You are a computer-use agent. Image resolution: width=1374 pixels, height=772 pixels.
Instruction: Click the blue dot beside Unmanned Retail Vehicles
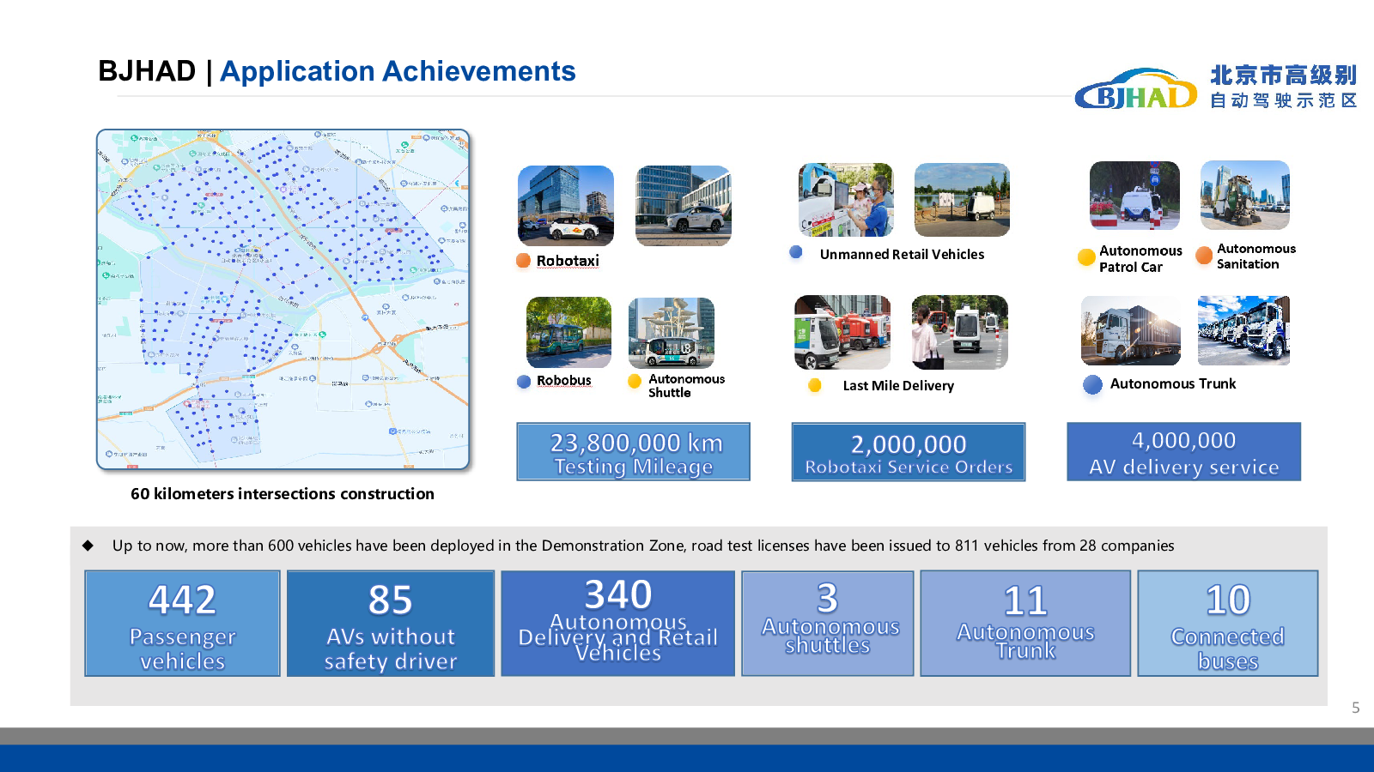796,252
